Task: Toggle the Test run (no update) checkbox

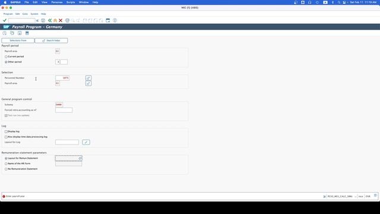Action: (6, 116)
